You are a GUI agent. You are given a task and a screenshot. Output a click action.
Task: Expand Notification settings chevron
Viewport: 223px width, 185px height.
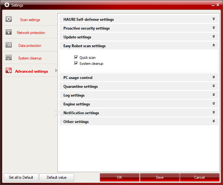[x=214, y=112]
